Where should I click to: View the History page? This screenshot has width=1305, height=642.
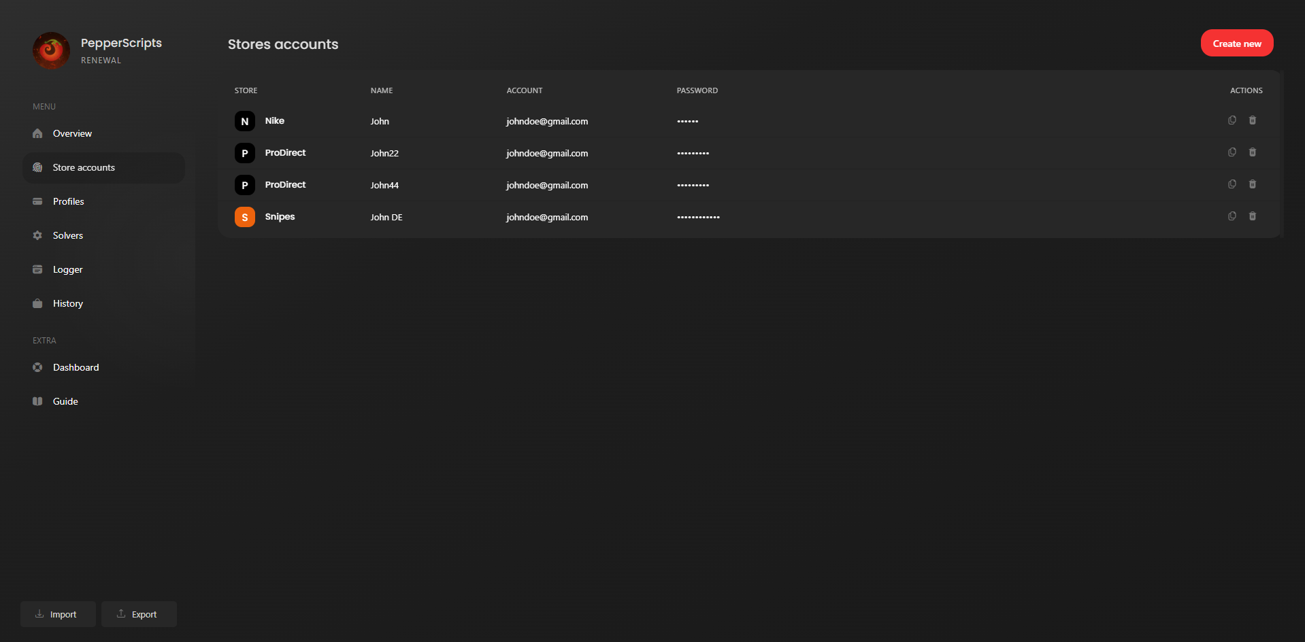click(x=67, y=304)
